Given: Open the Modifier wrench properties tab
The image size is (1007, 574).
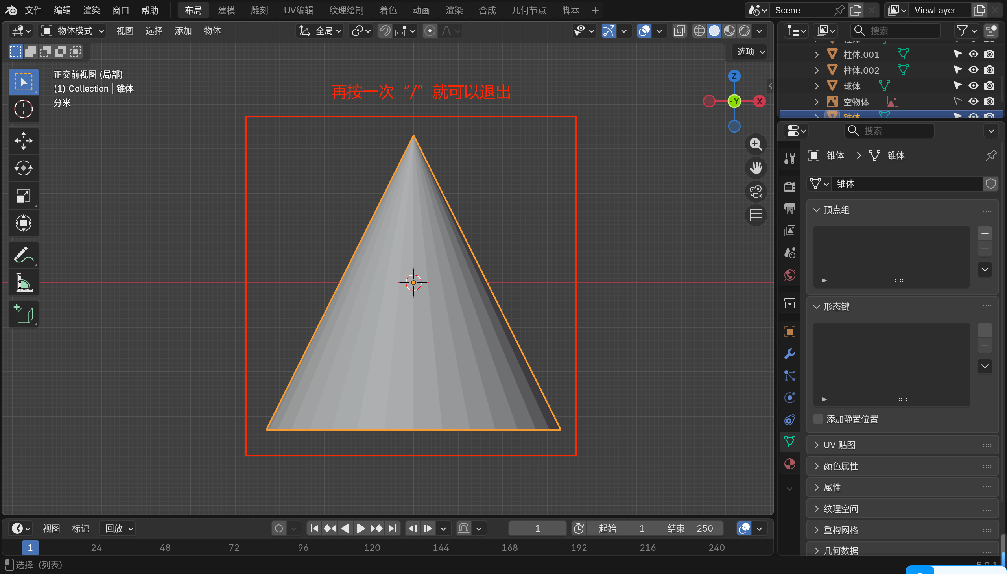Looking at the screenshot, I should pos(789,354).
